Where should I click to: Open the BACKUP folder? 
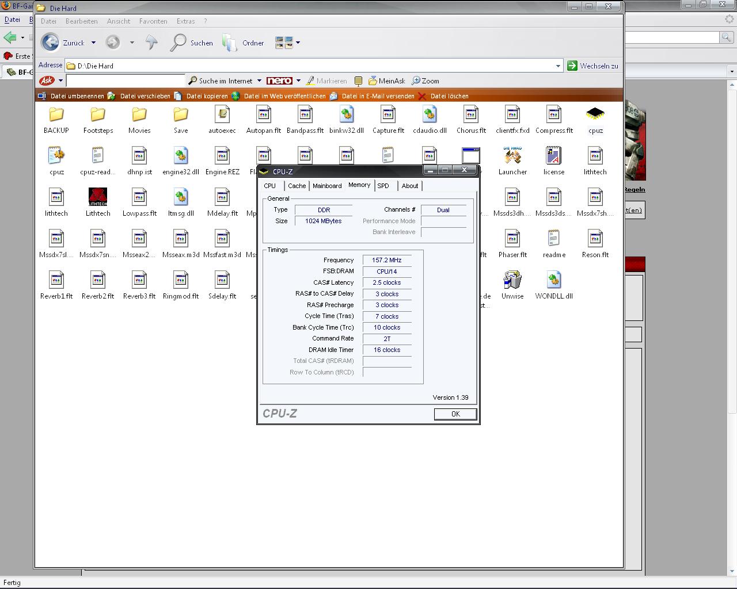(x=56, y=114)
